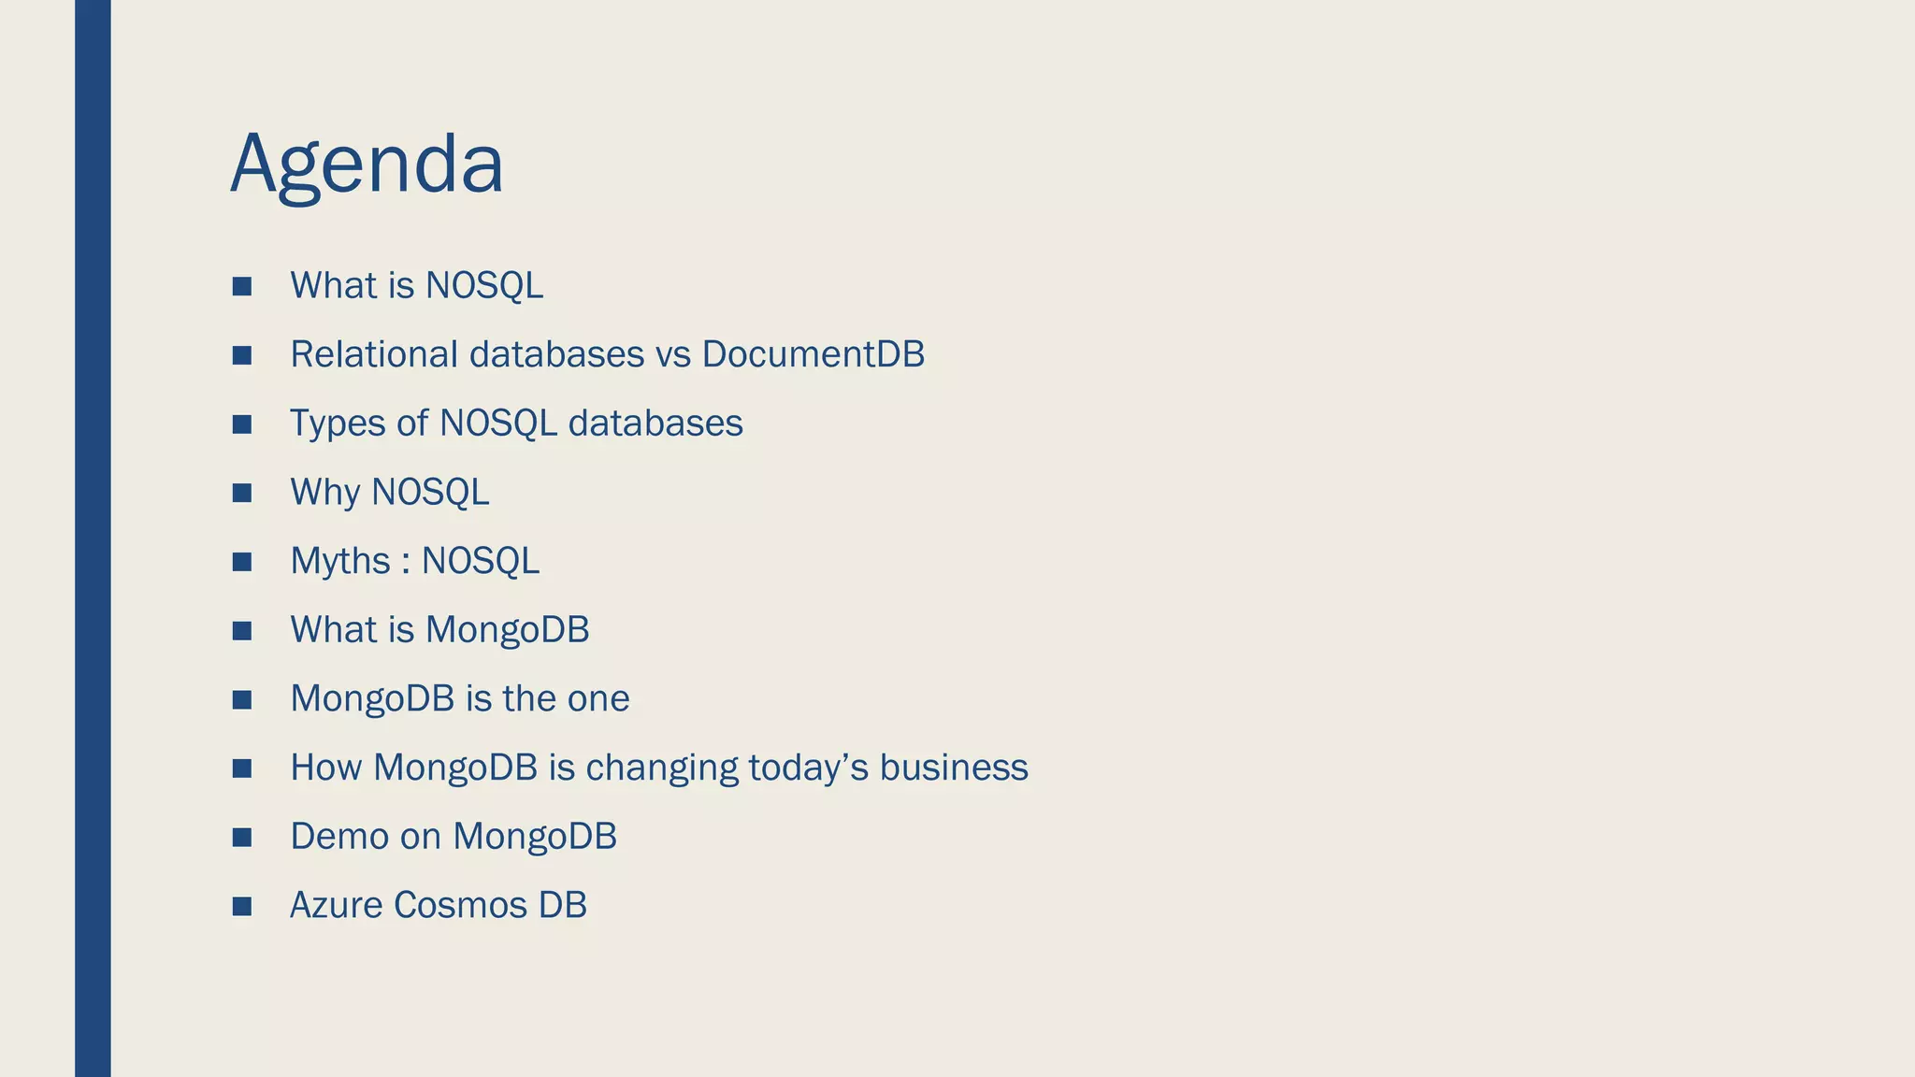Select the 'What is MongoDB' item

[439, 630]
